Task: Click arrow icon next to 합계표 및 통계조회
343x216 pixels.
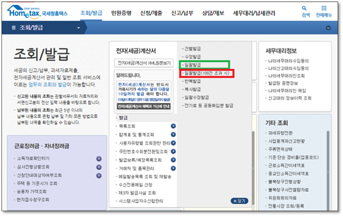Action: click(173, 134)
